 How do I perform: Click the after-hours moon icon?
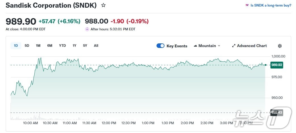(x=87, y=29)
